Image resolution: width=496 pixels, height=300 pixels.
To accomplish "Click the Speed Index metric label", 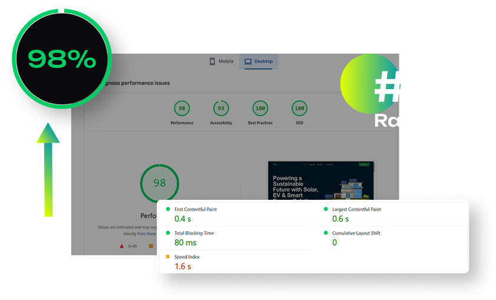I will (188, 257).
